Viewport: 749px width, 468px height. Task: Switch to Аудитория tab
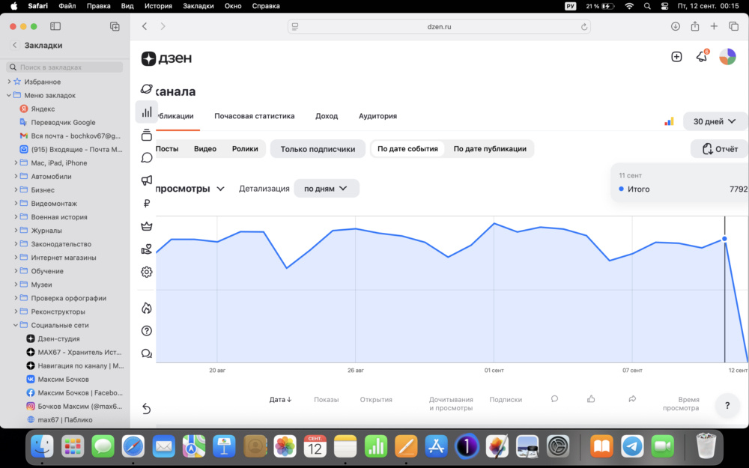click(377, 116)
